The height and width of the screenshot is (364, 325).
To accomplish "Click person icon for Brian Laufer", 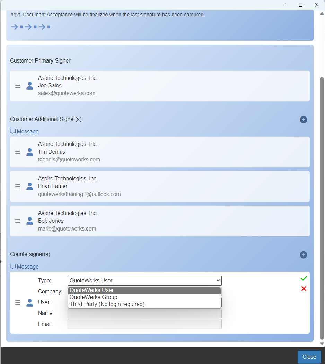I will pos(29,186).
